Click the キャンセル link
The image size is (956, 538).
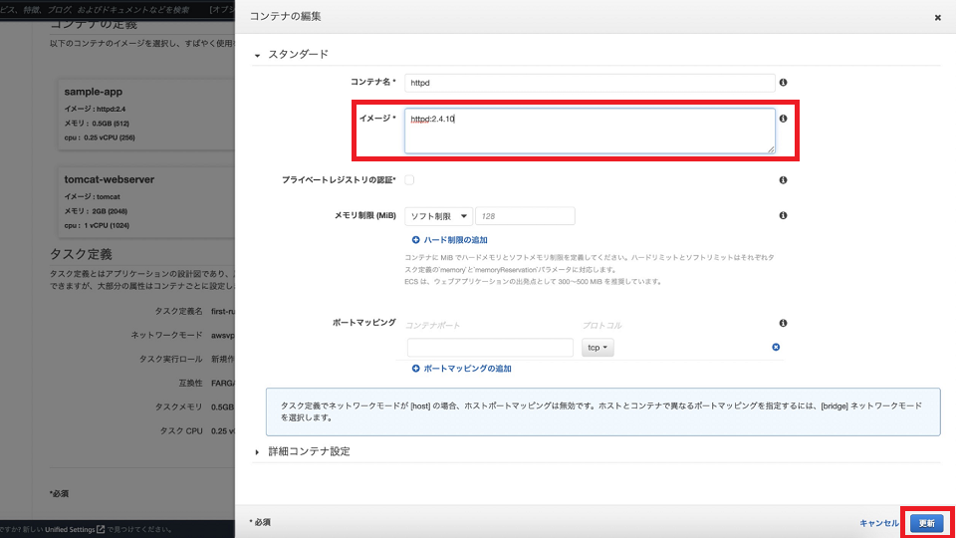click(878, 523)
